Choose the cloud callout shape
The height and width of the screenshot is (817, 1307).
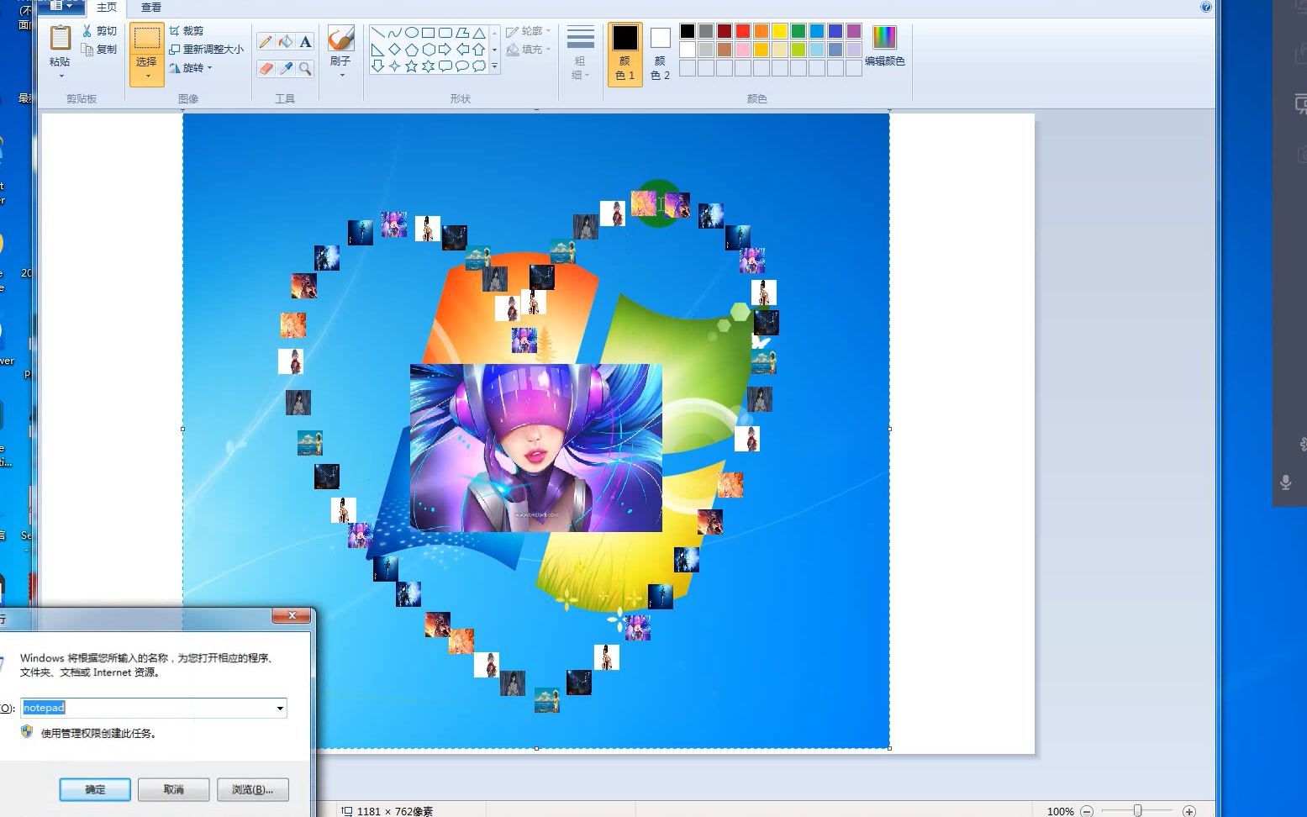tap(478, 66)
